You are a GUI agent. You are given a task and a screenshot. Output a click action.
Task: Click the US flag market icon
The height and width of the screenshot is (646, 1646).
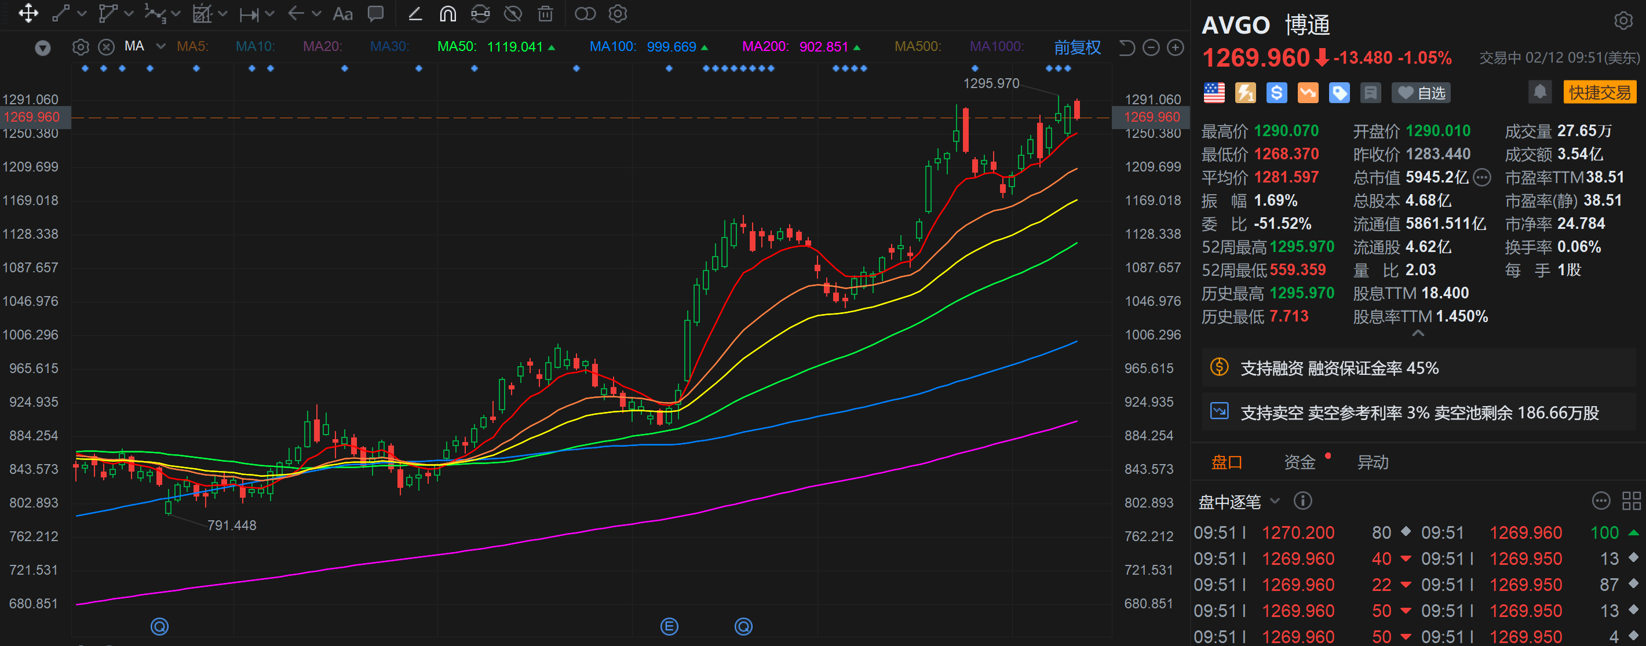pyautogui.click(x=1214, y=93)
